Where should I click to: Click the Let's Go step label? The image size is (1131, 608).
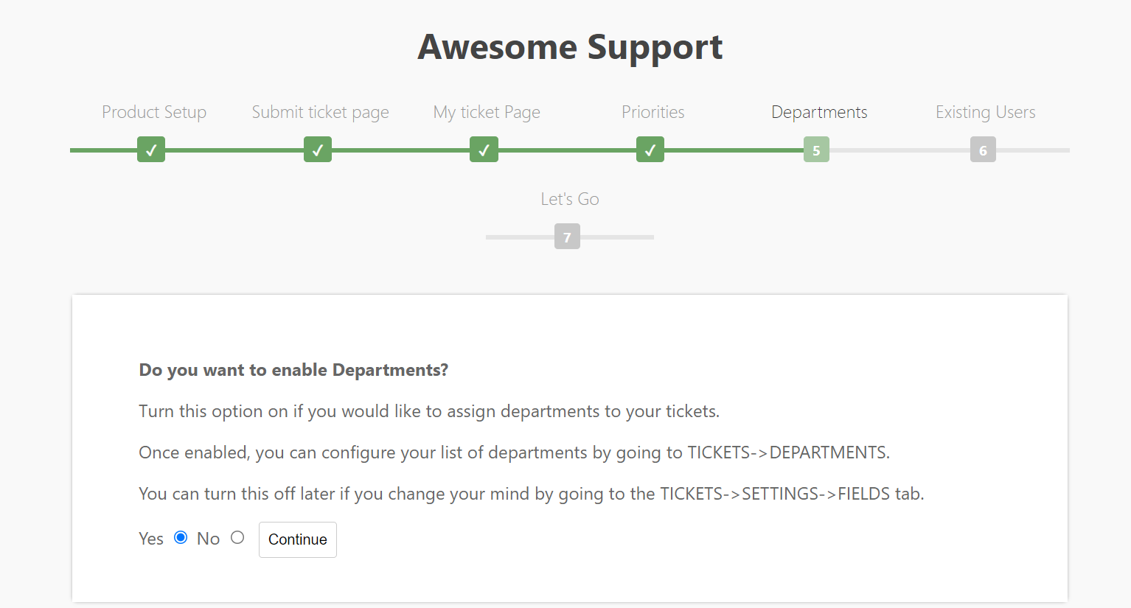[569, 199]
